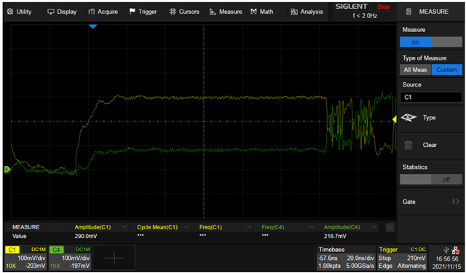Click the Type measurement icon
The height and width of the screenshot is (273, 466).
(x=409, y=118)
